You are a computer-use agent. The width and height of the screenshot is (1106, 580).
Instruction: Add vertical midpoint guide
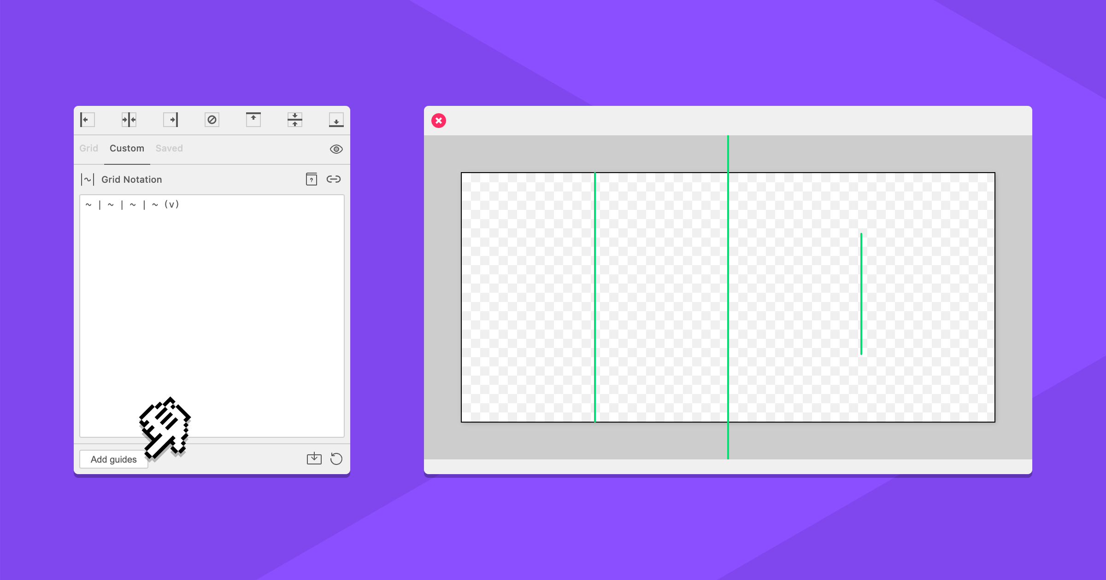[129, 120]
